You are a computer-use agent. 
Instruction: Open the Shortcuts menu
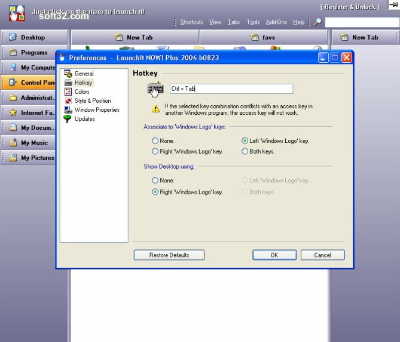coord(191,22)
